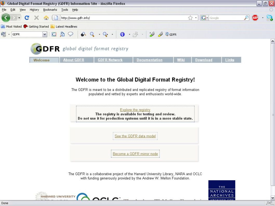This screenshot has height=206, width=275.
Task: Go back with the green Back arrow
Action: pyautogui.click(x=6, y=18)
